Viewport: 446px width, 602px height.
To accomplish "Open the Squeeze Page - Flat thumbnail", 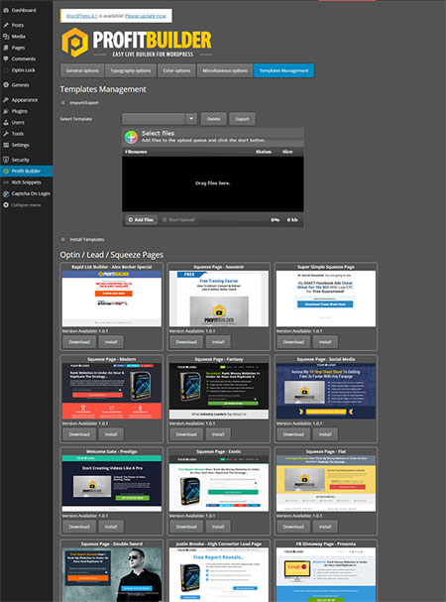I will (x=326, y=483).
